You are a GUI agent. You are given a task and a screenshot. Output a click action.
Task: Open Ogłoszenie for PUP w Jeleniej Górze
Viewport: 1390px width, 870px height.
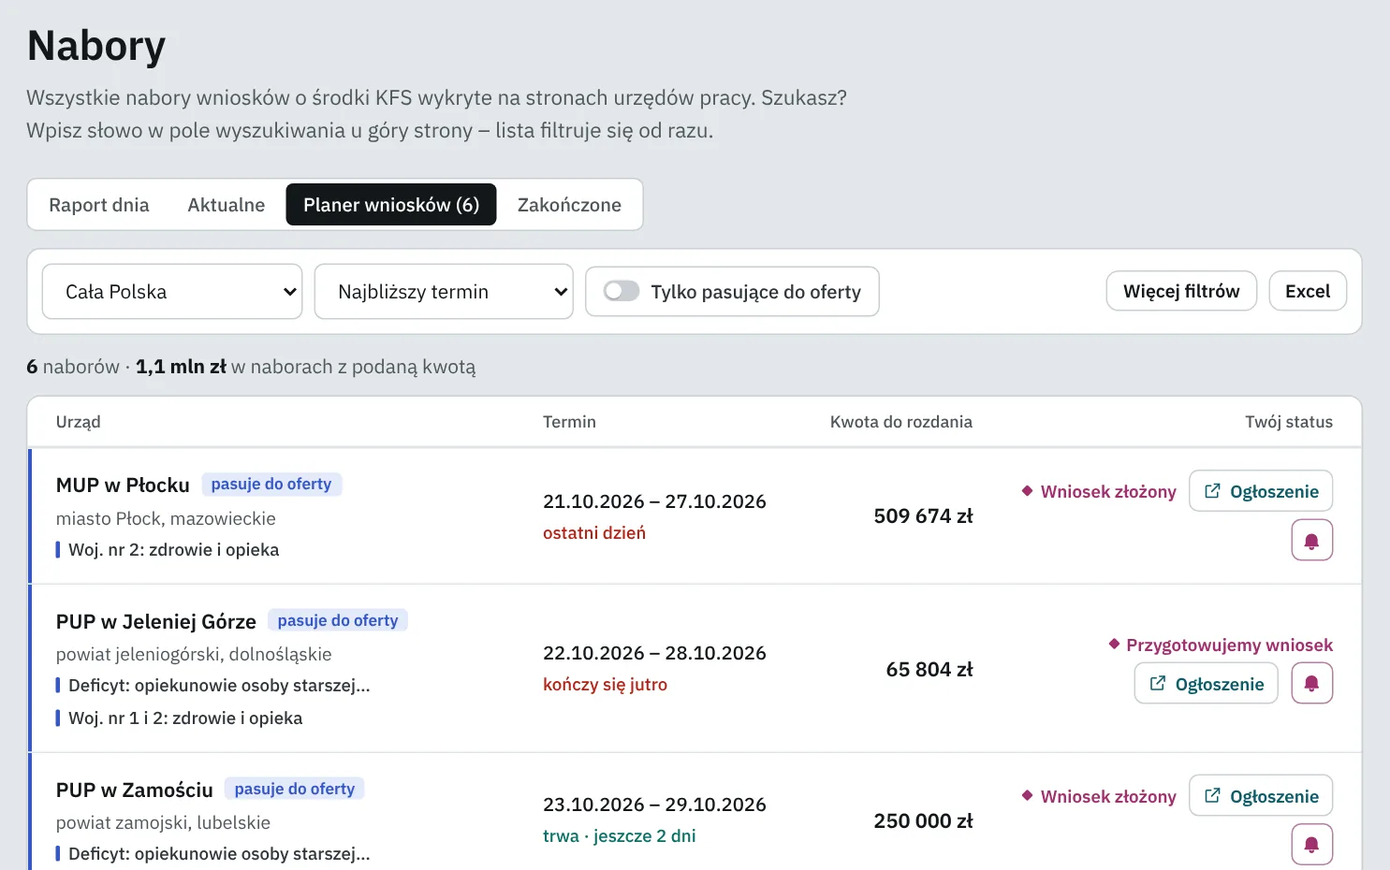pyautogui.click(x=1207, y=684)
